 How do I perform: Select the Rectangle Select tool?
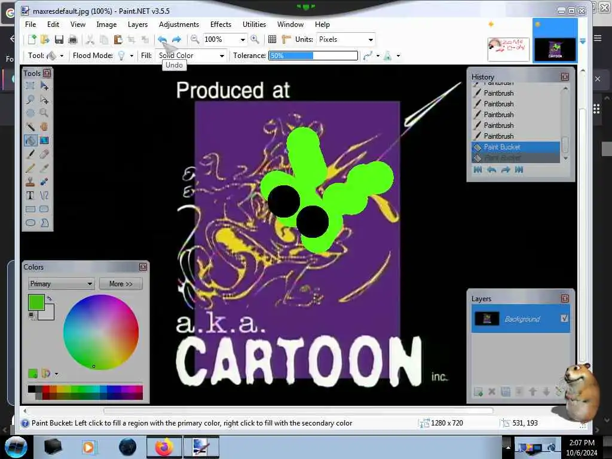pyautogui.click(x=30, y=85)
